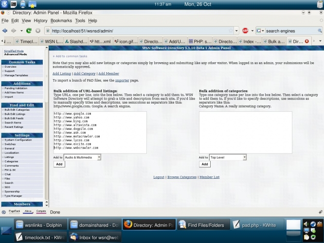Image resolution: width=324 pixels, height=243 pixels.
Task: Reload the page with the green refresh icon
Action: point(29,31)
